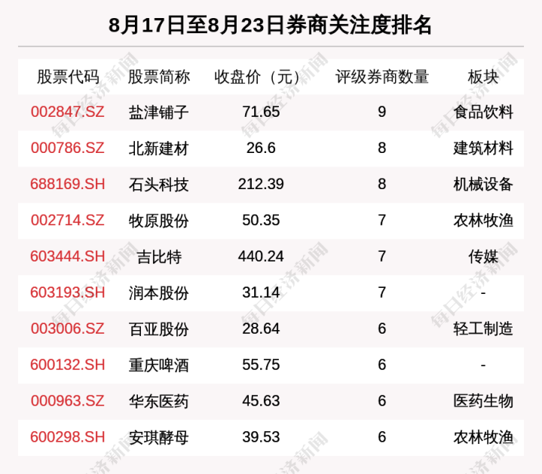Click broker count 6 for 百亚股份

(382, 329)
